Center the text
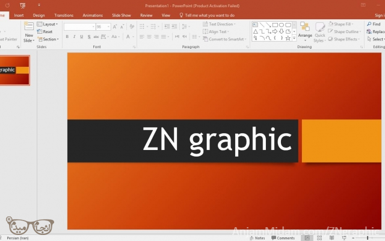The height and width of the screenshot is (241, 385). (149, 37)
